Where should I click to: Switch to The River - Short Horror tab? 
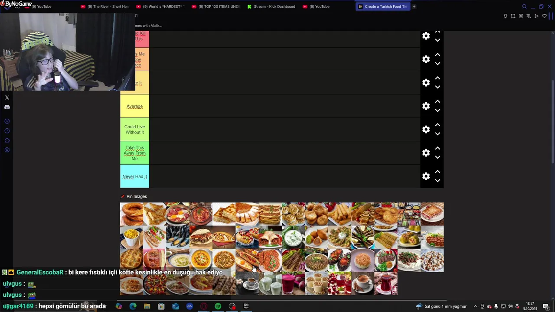[x=105, y=6]
